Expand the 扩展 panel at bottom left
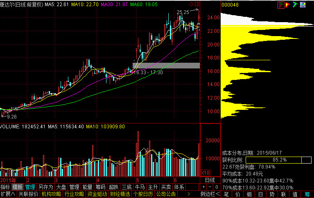This screenshot has height=198, width=314. pyautogui.click(x=8, y=194)
